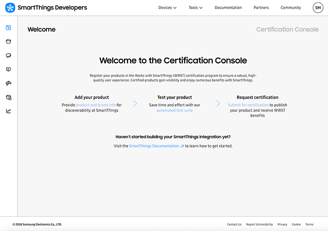
Task: Open the analytics chart icon in sidebar
Action: pyautogui.click(x=8, y=111)
